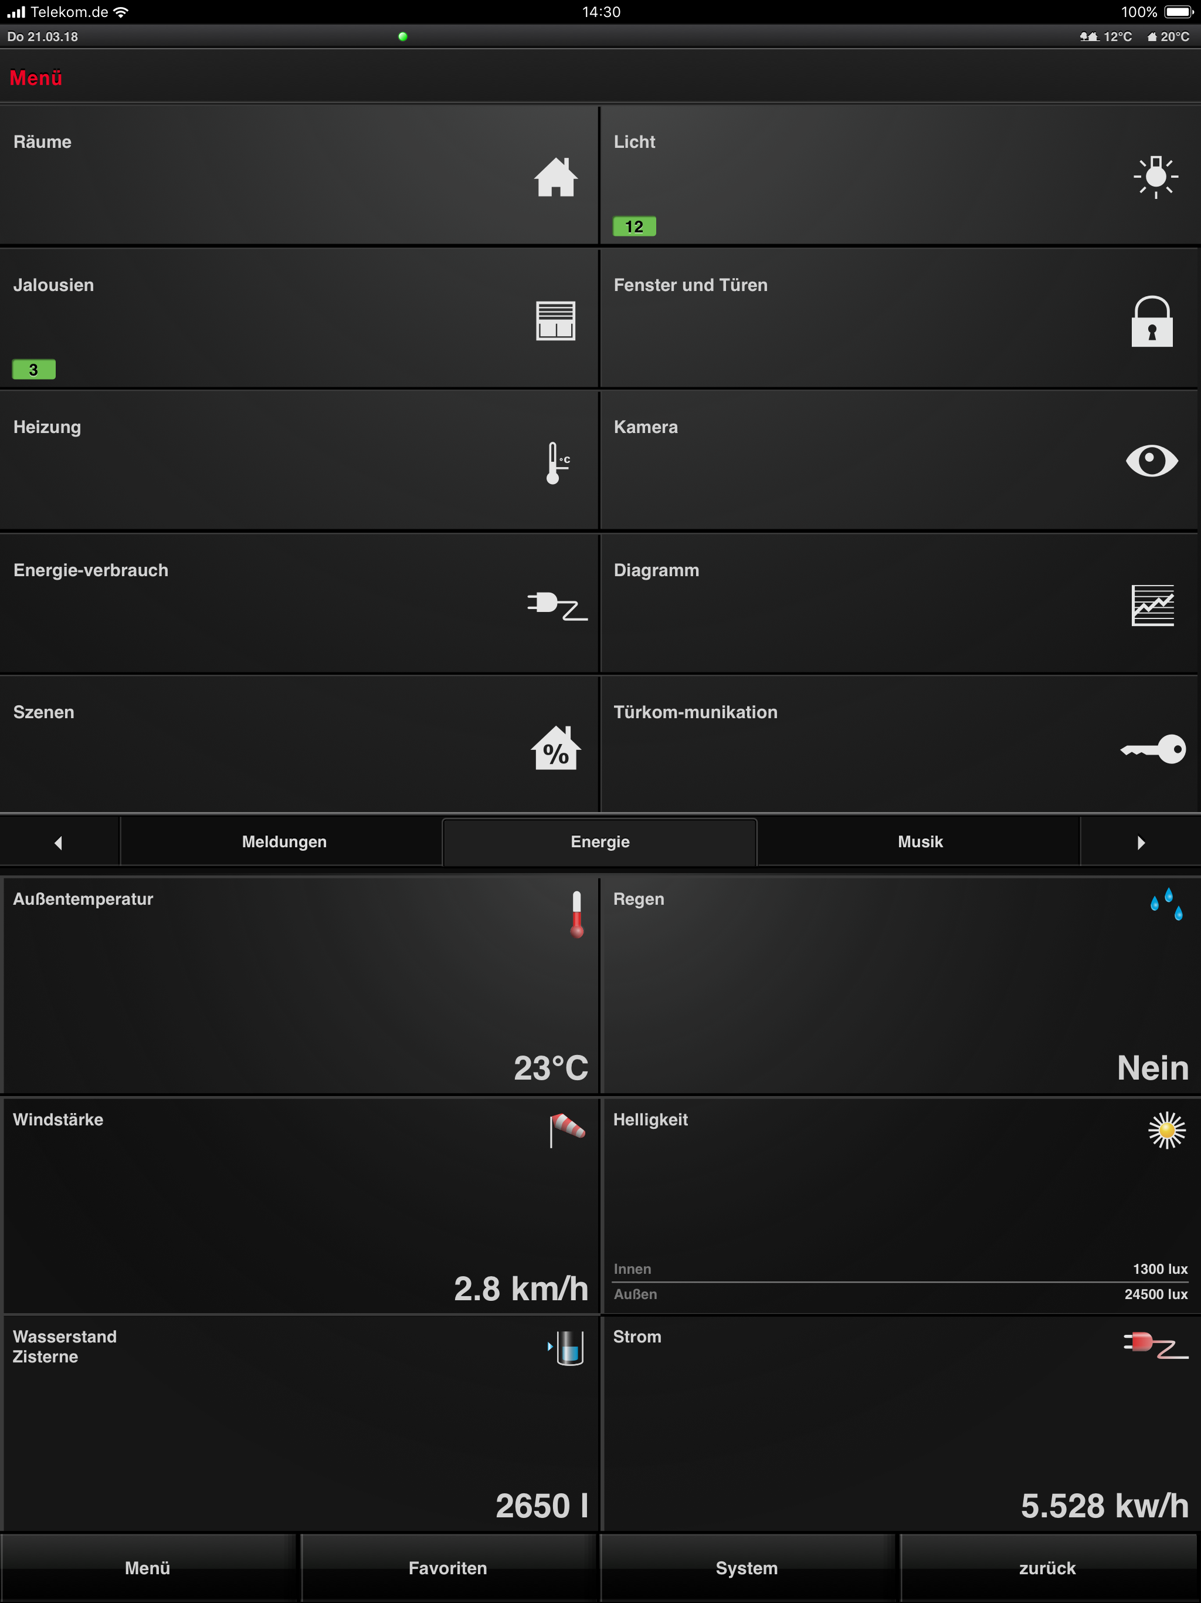Select the Musik tab
The height and width of the screenshot is (1603, 1201).
[x=920, y=841]
